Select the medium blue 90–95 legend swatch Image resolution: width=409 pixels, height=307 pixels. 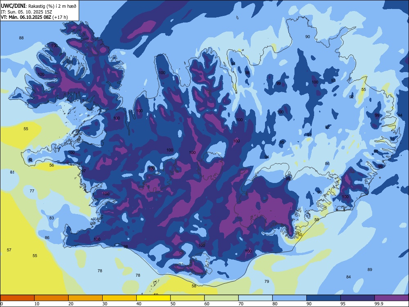(324, 298)
